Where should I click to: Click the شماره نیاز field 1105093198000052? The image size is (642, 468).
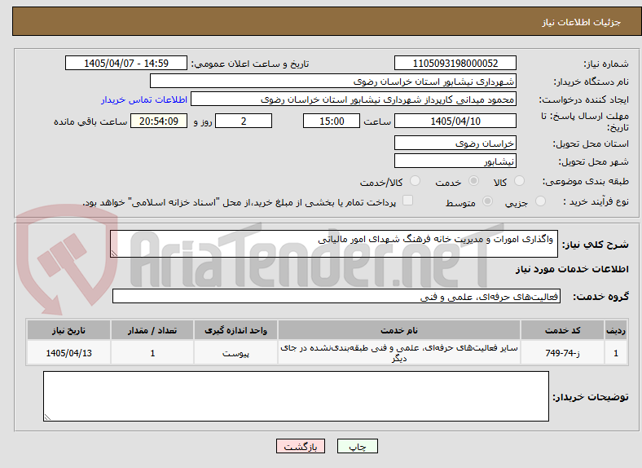455,63
